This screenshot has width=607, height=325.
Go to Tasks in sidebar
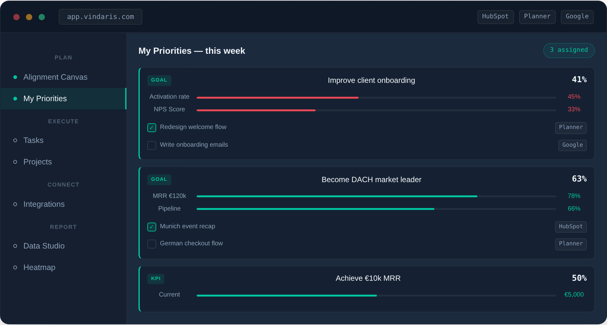click(63, 140)
